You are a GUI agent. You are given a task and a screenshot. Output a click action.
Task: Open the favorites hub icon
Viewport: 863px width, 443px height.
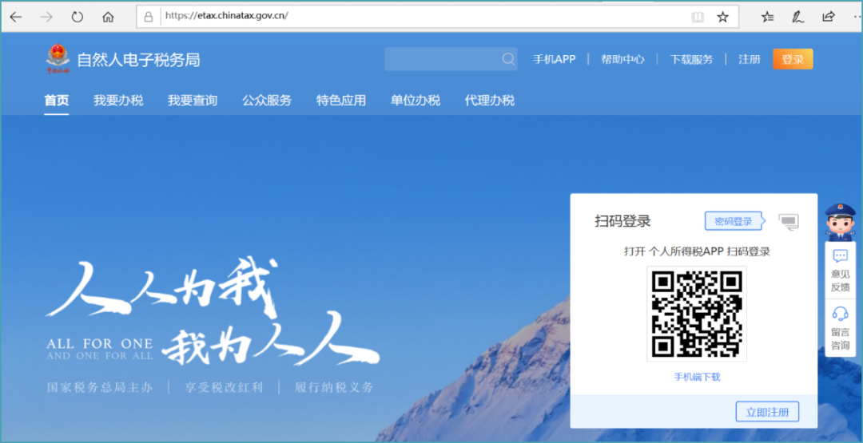click(x=767, y=17)
